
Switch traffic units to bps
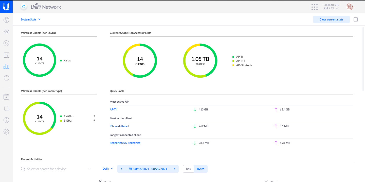tap(188, 169)
